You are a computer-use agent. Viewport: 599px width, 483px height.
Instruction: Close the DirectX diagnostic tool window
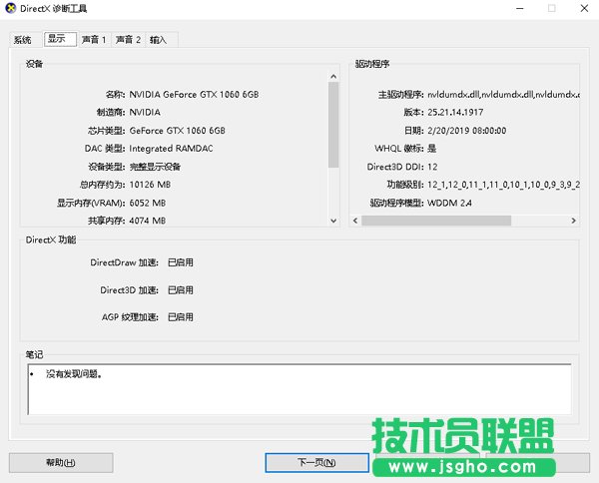[x=584, y=8]
